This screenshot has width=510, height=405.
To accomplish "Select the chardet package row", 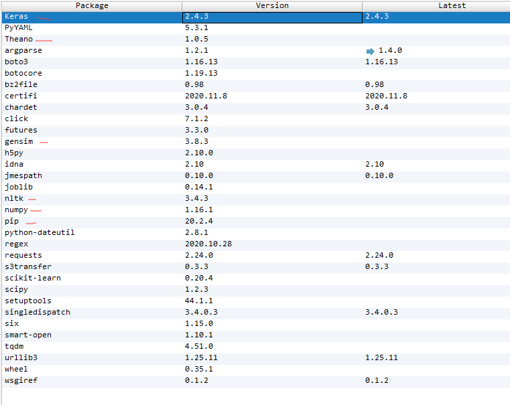I will 255,108.
